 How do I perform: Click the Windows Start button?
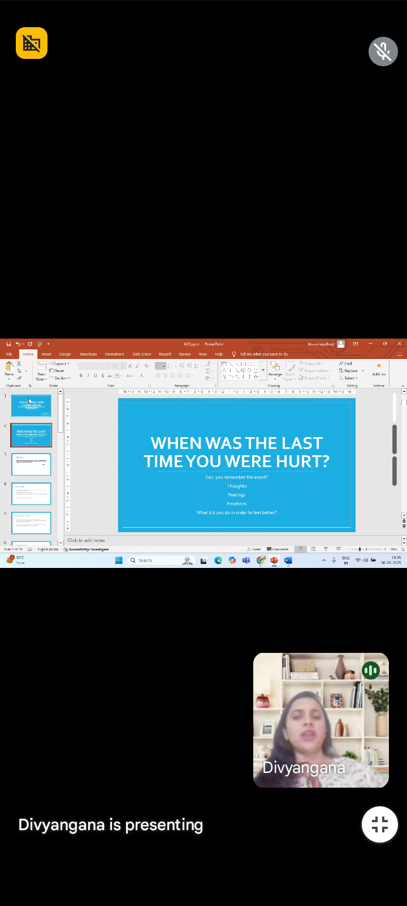point(119,561)
